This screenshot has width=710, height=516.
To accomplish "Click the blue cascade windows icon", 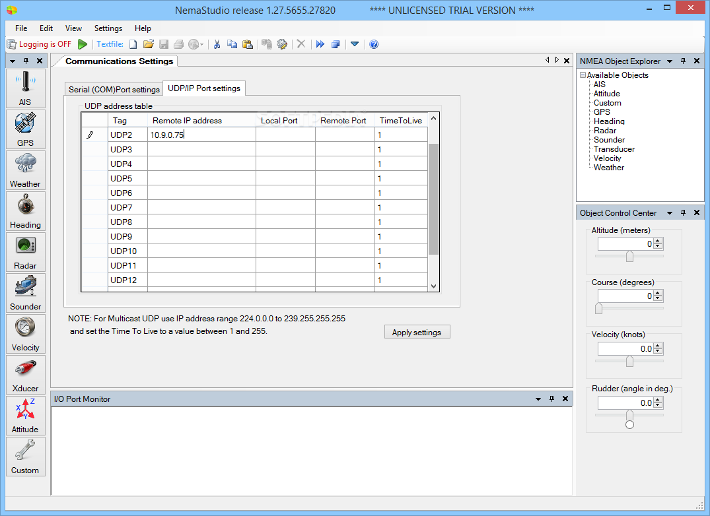I will (336, 44).
